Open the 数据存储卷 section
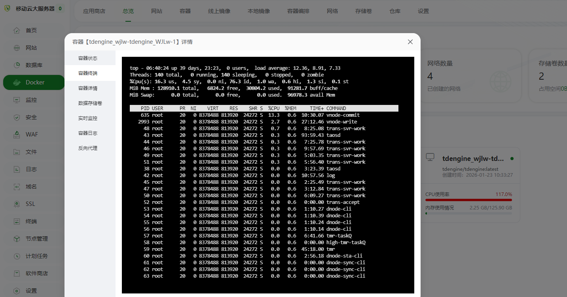Image resolution: width=567 pixels, height=297 pixels. click(x=90, y=103)
